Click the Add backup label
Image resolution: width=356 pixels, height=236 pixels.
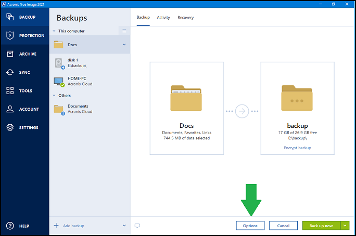pos(73,226)
